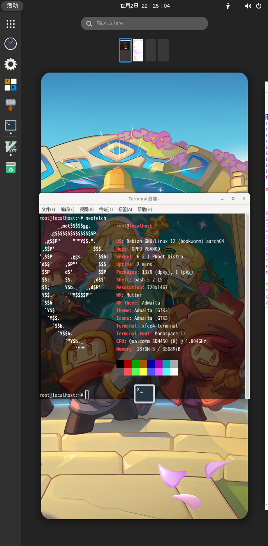Open the 视图(V) menu in Terminal
This screenshot has width=268, height=546.
[x=87, y=210]
